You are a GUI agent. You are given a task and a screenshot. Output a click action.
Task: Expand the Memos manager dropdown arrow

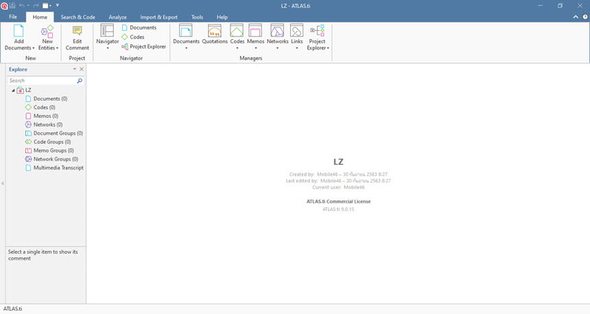[255, 48]
